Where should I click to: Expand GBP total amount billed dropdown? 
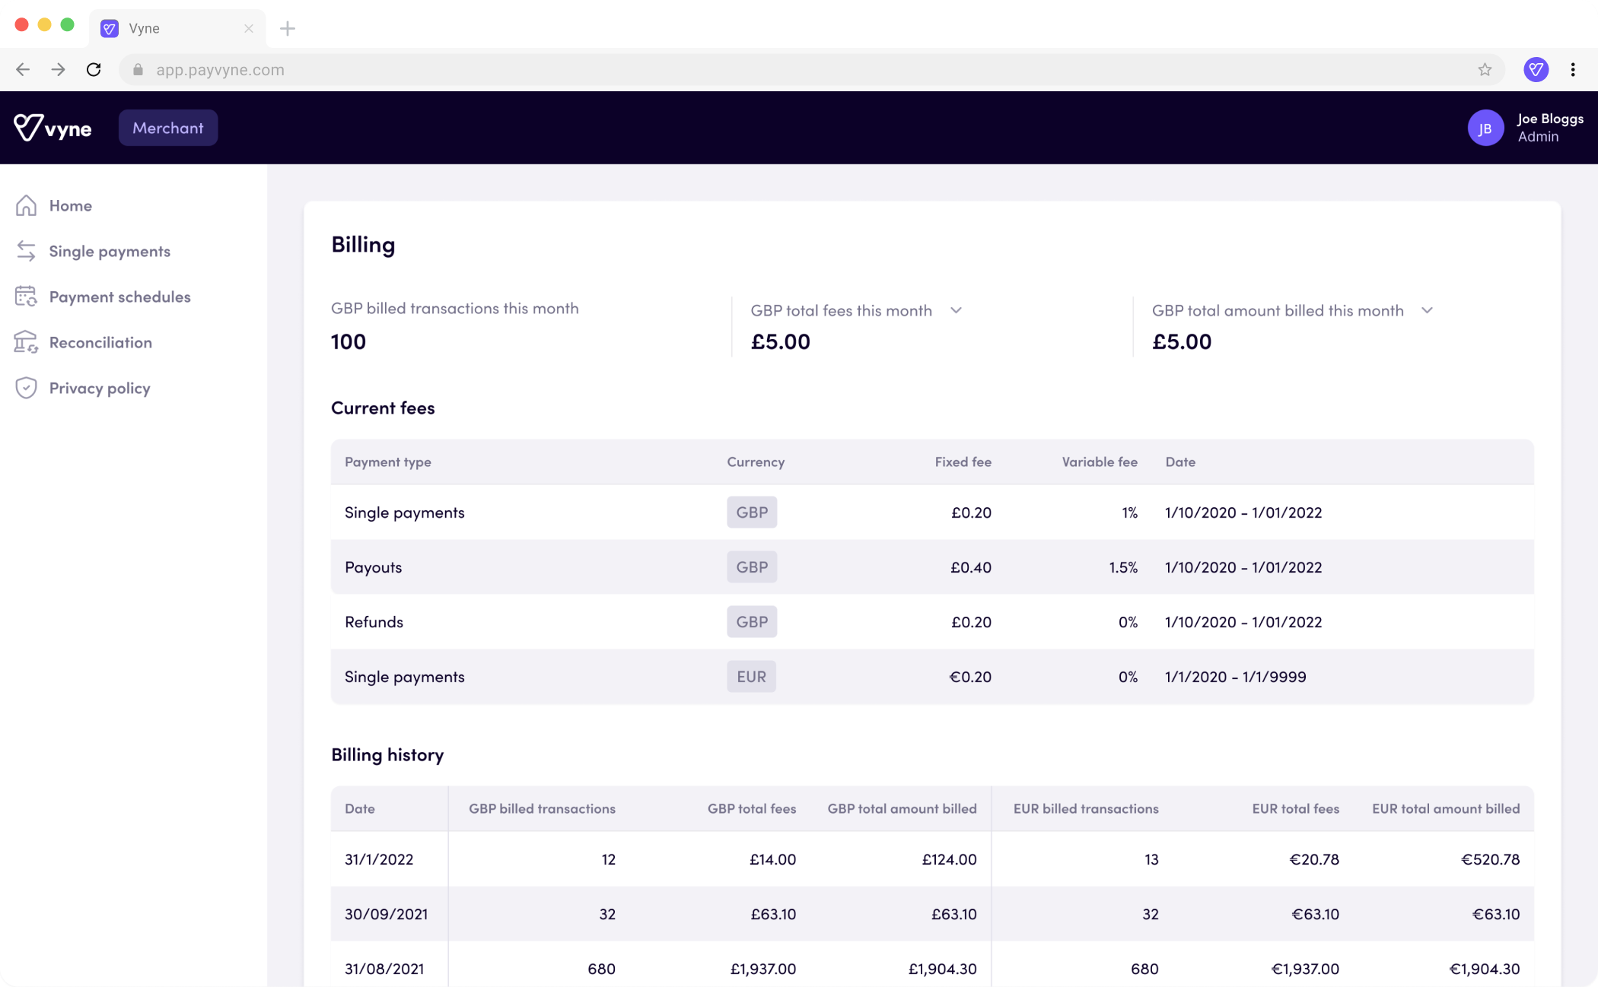[x=1427, y=310]
